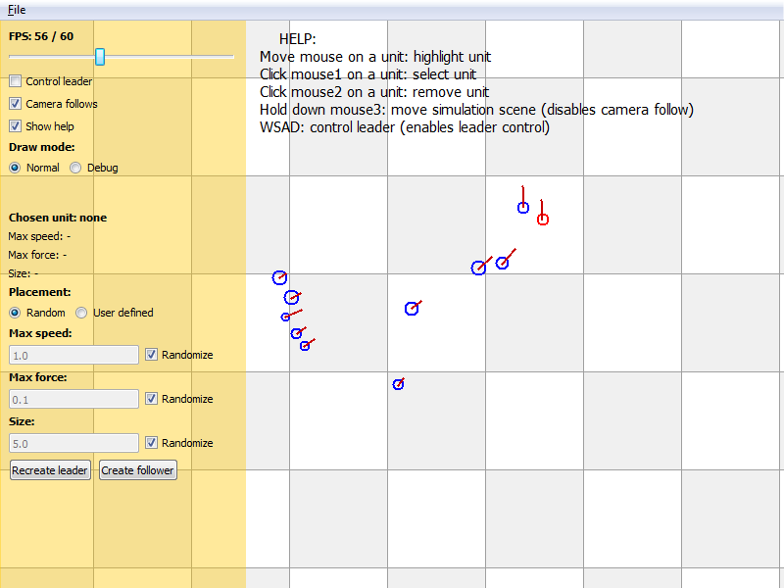784x588 pixels.
Task: Choose User defined placement
Action: click(x=81, y=313)
